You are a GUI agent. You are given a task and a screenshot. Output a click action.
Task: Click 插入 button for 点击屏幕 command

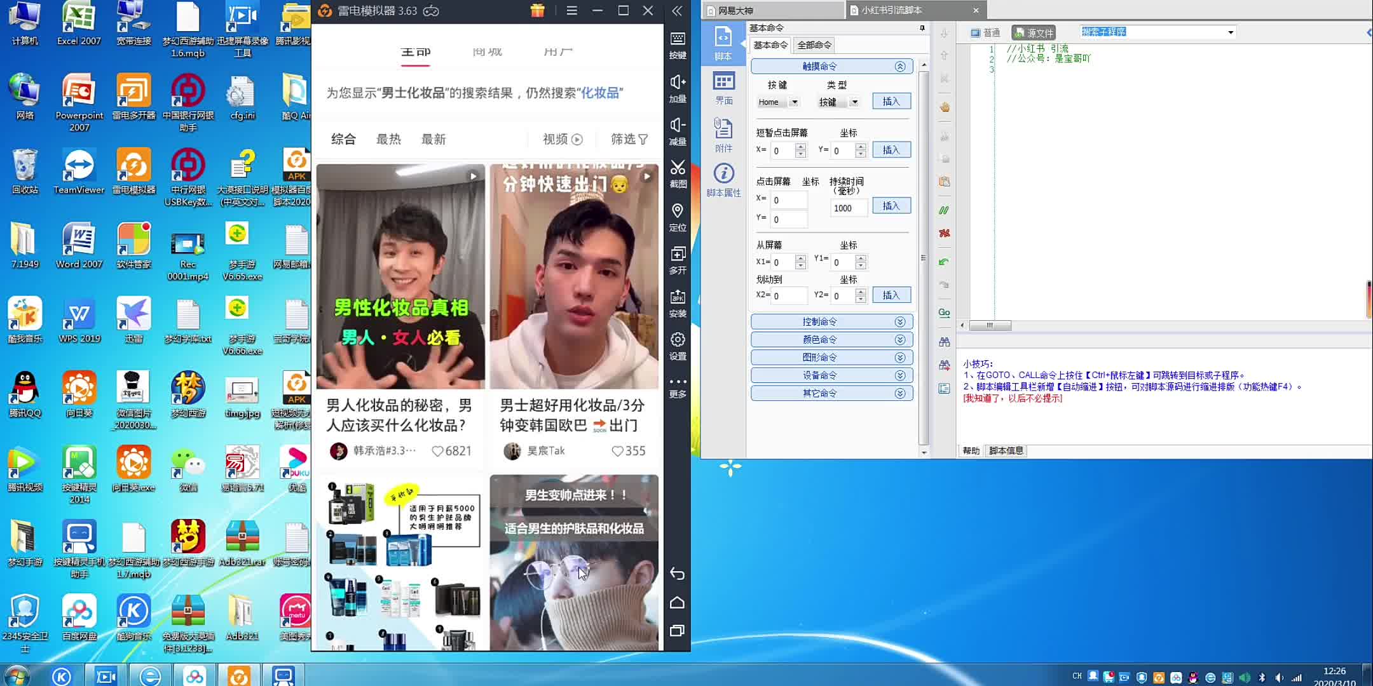[x=891, y=206]
